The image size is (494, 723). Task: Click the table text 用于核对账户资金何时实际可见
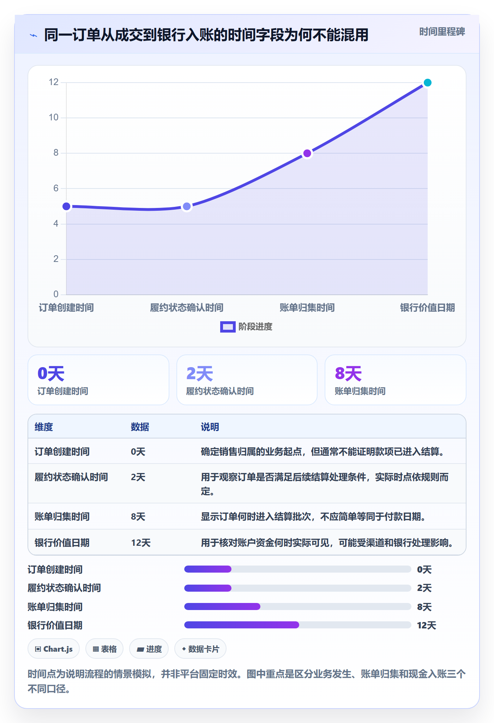265,543
